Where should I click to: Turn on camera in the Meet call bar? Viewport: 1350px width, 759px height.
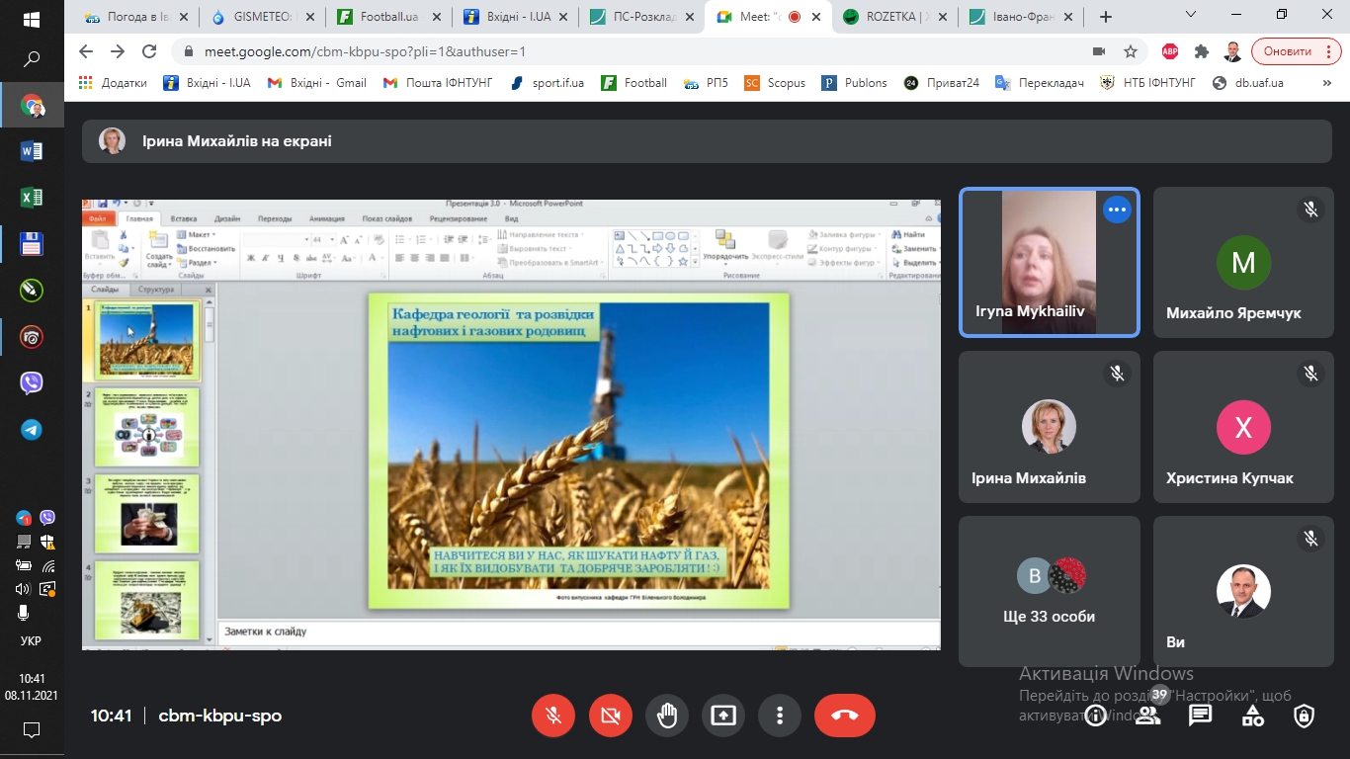[x=611, y=716]
